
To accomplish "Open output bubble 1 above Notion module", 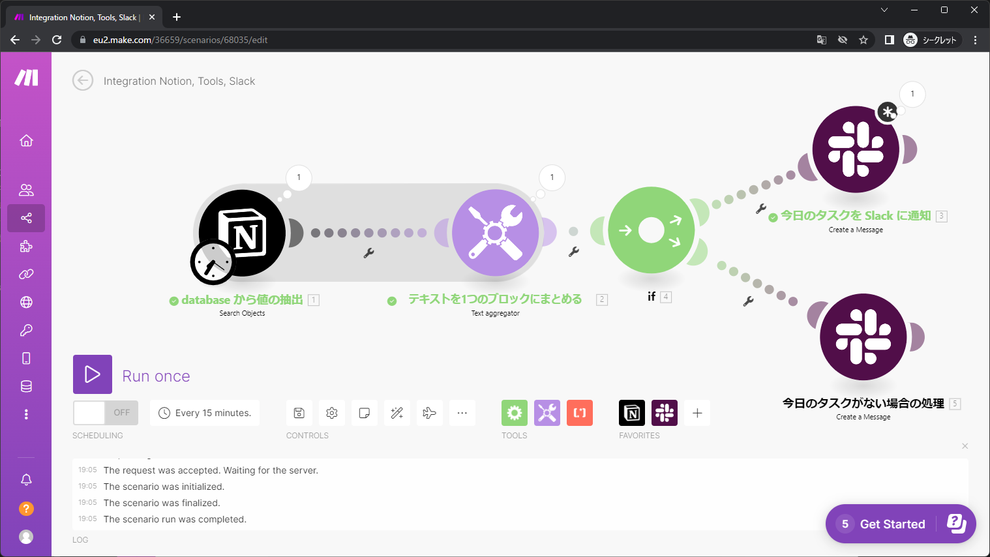I will [299, 177].
